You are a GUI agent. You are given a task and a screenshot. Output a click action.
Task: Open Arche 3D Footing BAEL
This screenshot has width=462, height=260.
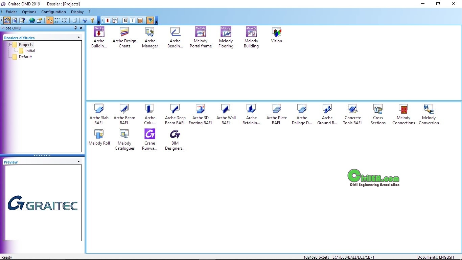tap(201, 114)
